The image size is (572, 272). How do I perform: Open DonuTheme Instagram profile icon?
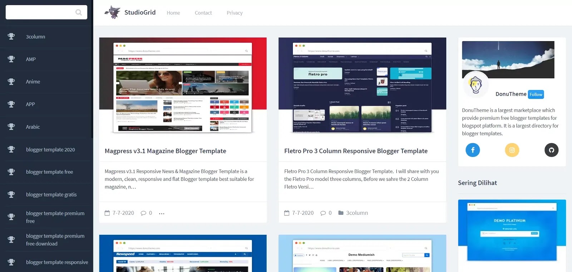click(512, 150)
